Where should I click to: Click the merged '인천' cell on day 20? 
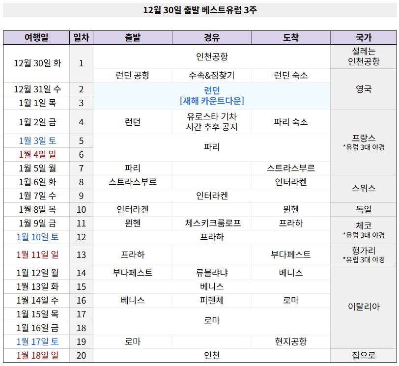pyautogui.click(x=212, y=356)
